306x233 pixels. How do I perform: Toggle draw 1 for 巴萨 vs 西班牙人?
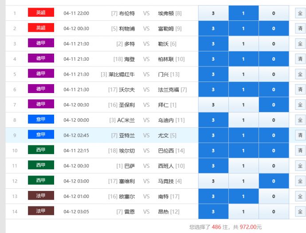[243, 166]
